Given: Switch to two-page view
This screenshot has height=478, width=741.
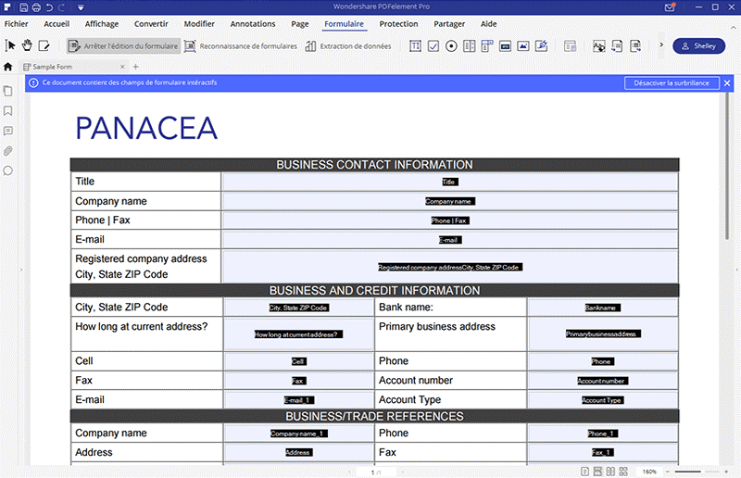Looking at the screenshot, I should click(610, 472).
